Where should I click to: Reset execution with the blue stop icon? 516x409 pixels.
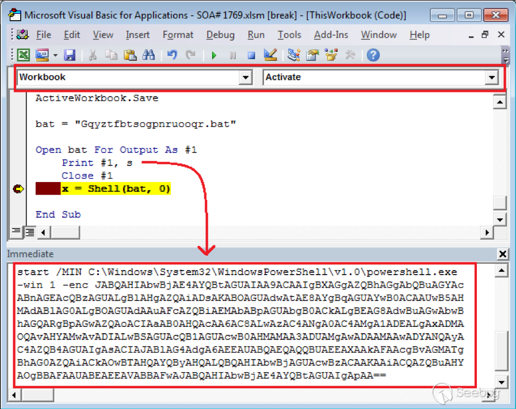[251, 55]
